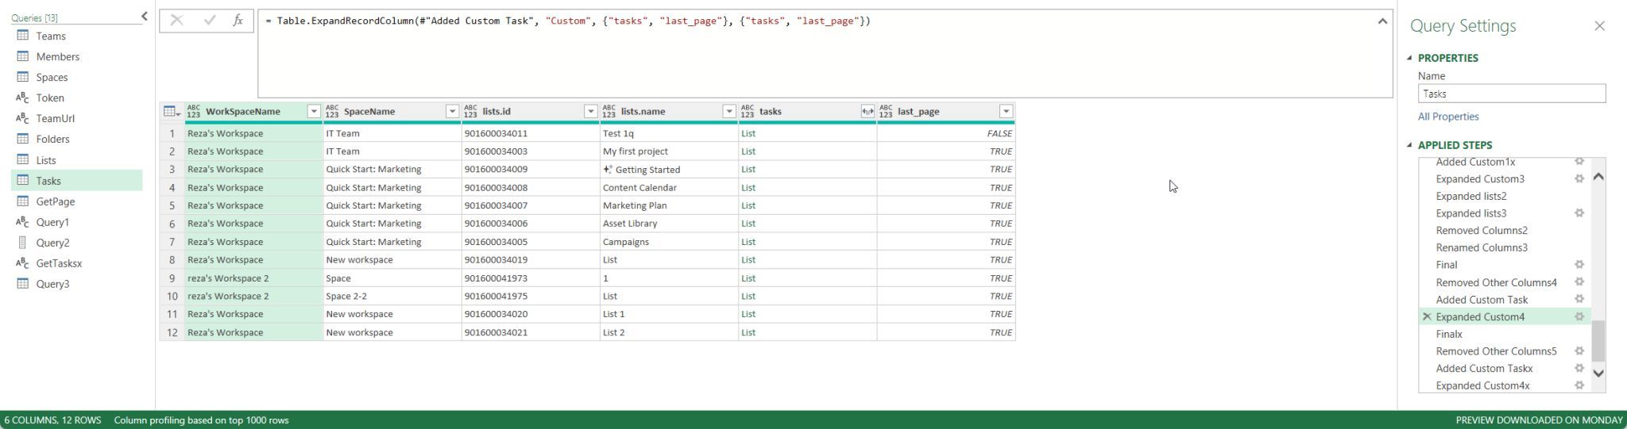The height and width of the screenshot is (429, 1627).
Task: Open the filter dropdown on the lists.id column
Action: point(590,112)
